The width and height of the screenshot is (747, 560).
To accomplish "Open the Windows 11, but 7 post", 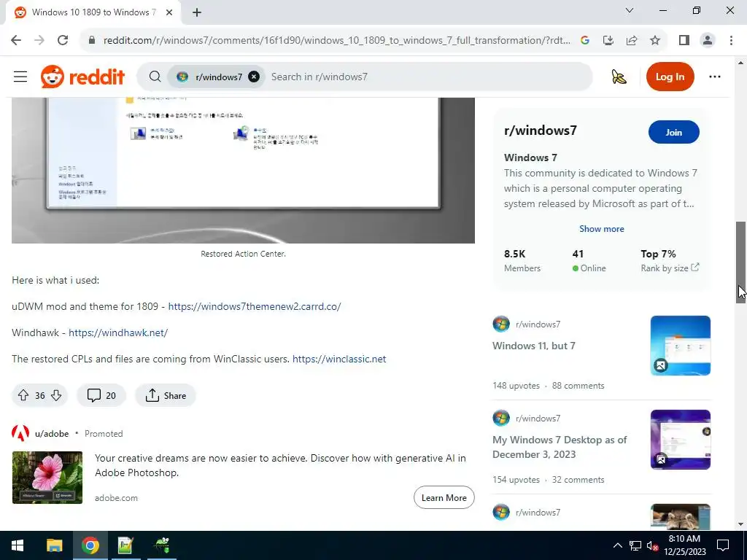I will point(533,346).
